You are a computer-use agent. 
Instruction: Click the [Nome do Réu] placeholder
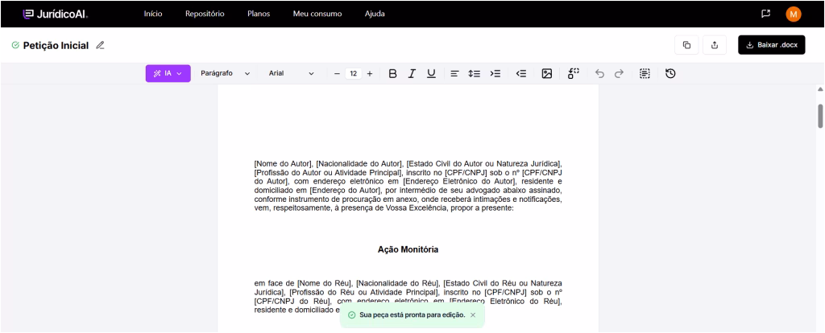(x=325, y=283)
